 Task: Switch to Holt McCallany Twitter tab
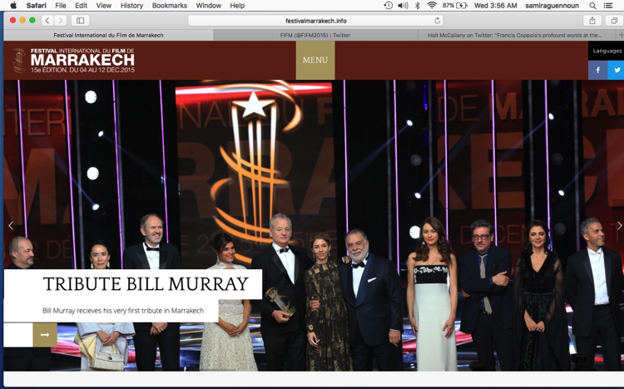[x=514, y=35]
